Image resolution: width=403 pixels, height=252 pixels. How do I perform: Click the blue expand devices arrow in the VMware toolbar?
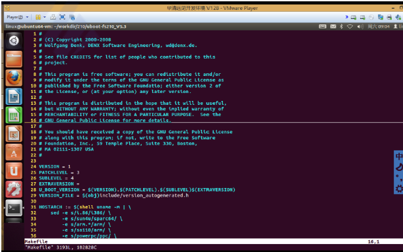pyautogui.click(x=347, y=17)
